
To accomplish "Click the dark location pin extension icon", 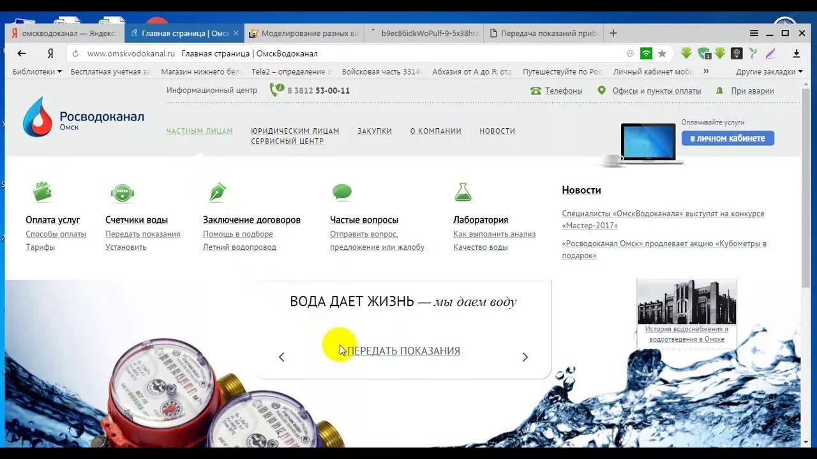I will click(x=737, y=54).
